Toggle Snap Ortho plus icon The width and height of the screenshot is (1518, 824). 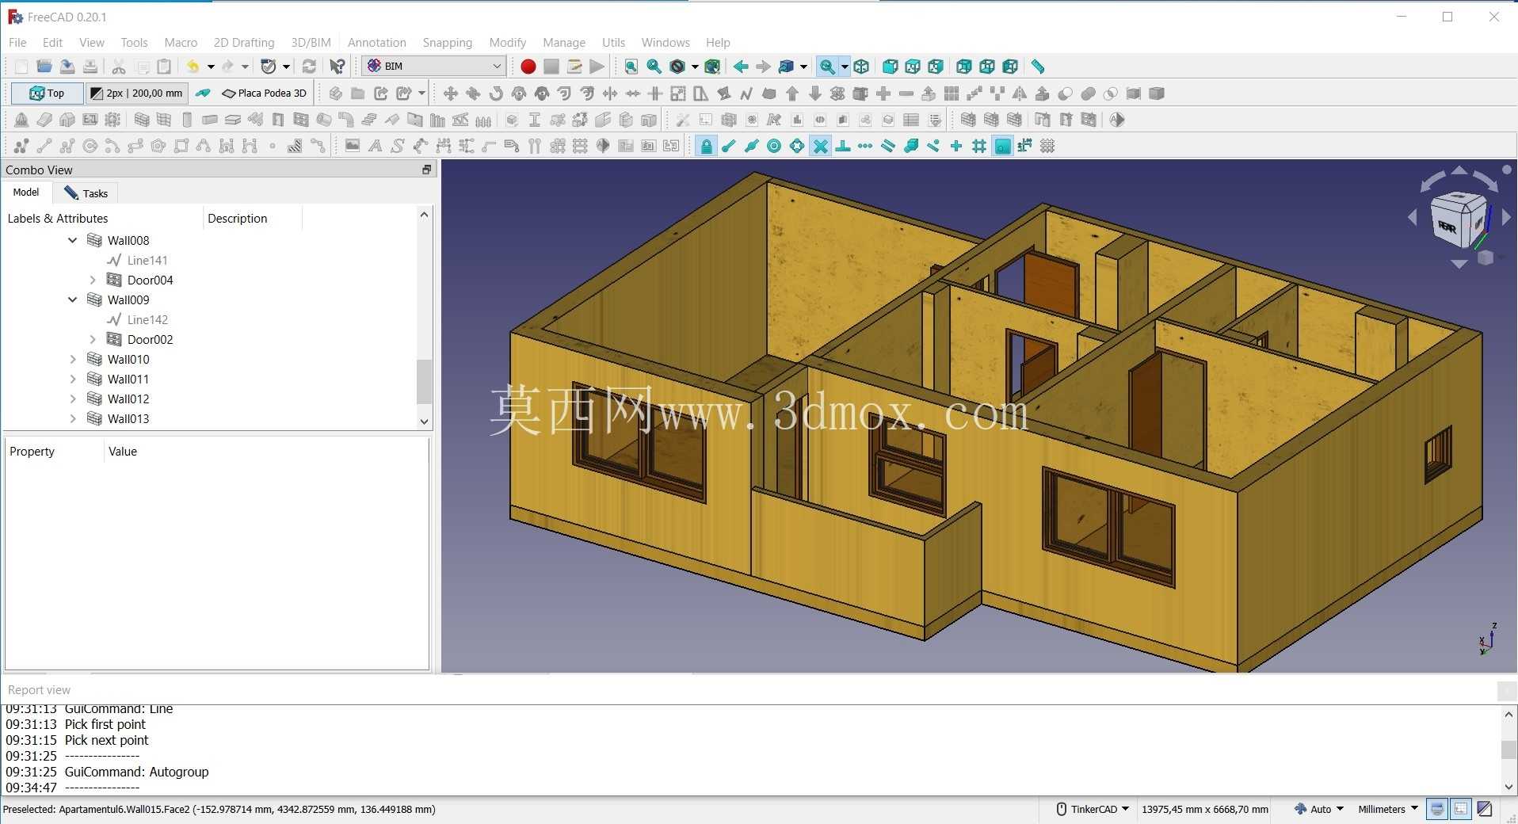[x=956, y=146]
